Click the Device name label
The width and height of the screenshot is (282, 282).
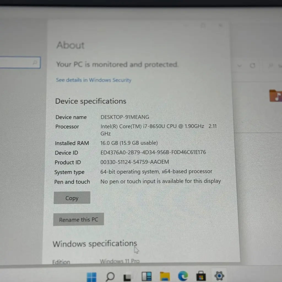tap(71, 117)
